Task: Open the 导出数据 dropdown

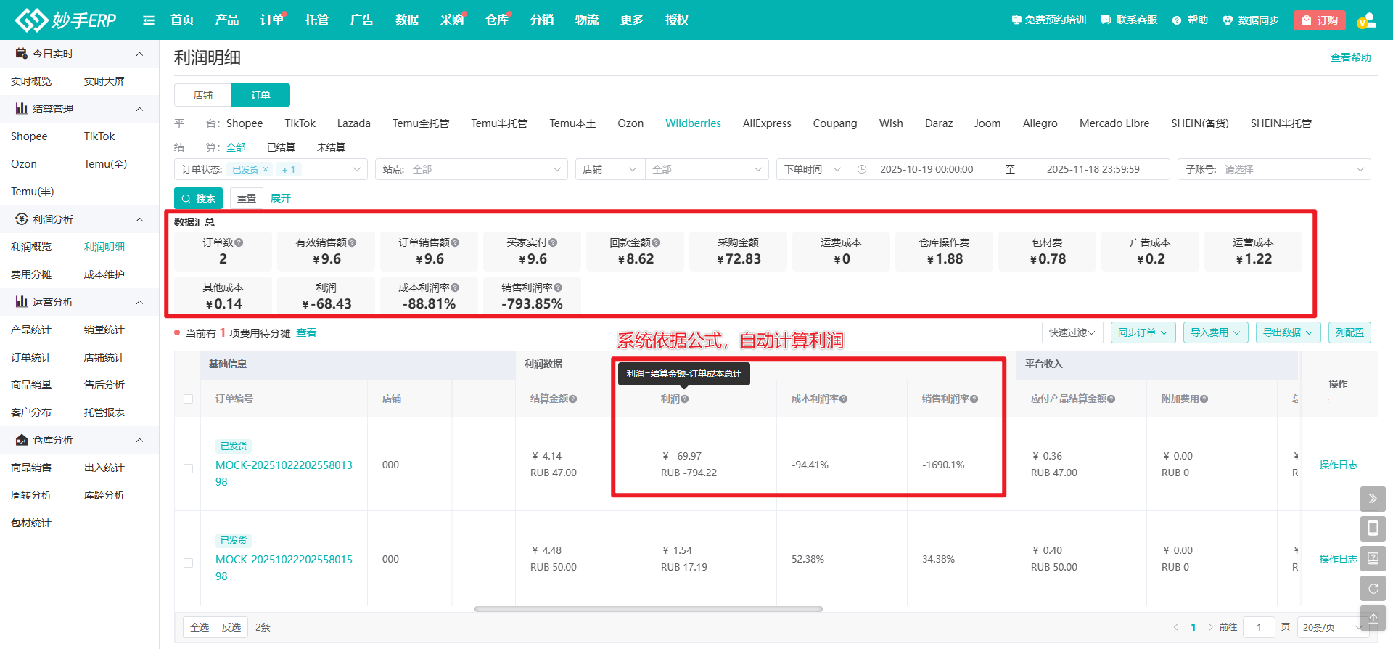Action: [1288, 332]
